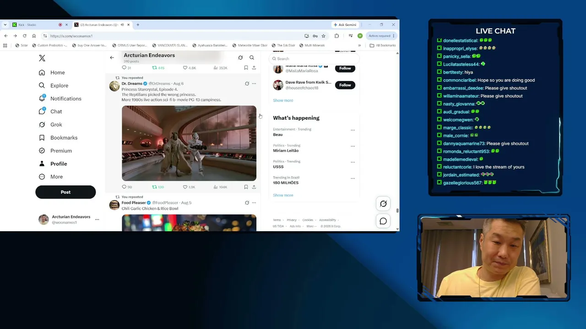Screen dimensions: 586x329
Task: Open Explore in the X sidebar
Action: 54,85
